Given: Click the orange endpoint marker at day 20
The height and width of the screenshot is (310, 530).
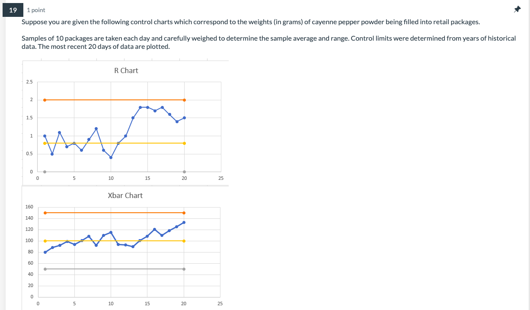Looking at the screenshot, I should 183,99.
